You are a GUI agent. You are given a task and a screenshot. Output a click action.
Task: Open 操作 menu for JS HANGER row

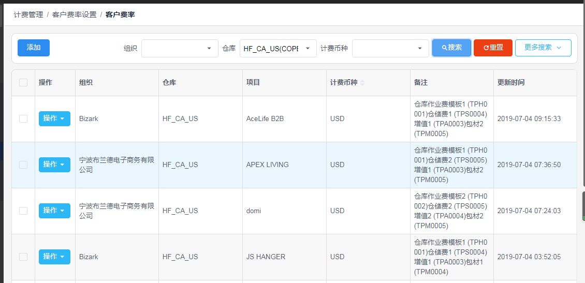point(54,257)
